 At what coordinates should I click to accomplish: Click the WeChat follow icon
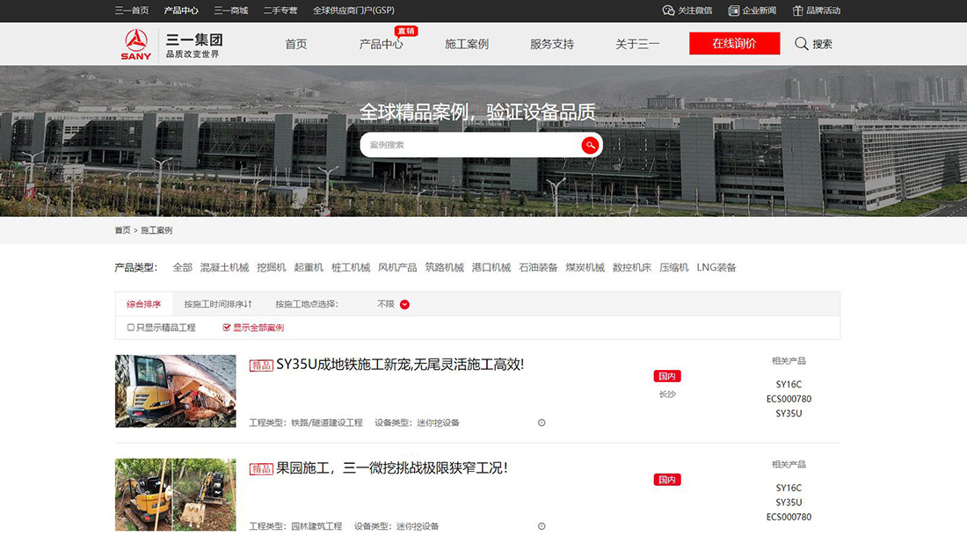coord(668,11)
